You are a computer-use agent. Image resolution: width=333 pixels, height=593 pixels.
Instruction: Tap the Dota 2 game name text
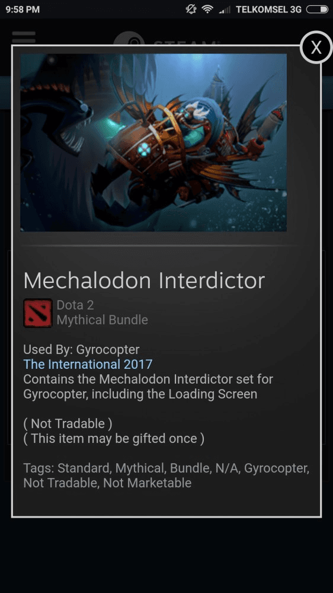75,305
